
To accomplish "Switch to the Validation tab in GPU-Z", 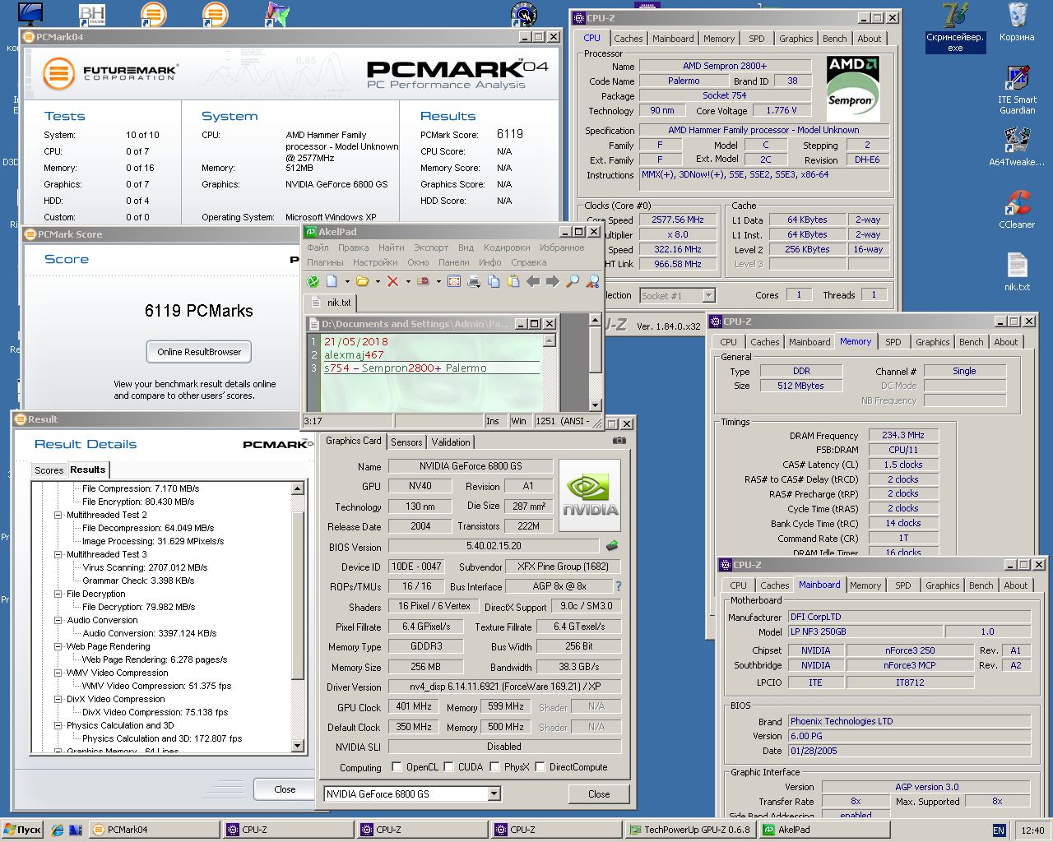I will point(451,442).
